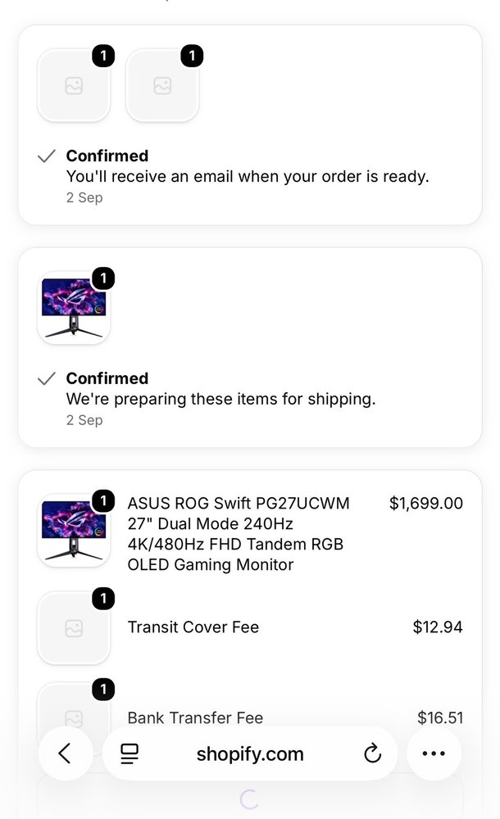Reload the shopify.com page
This screenshot has height=819, width=500.
(372, 753)
